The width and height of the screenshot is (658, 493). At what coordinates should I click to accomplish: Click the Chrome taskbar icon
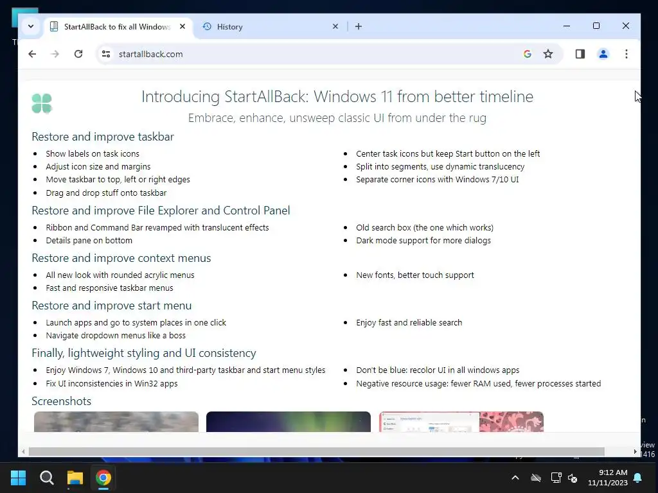point(103,478)
